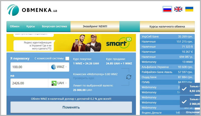Open the Обмен menu tab
Image resolution: width=201 pixels, height=116 pixels.
click(15, 26)
